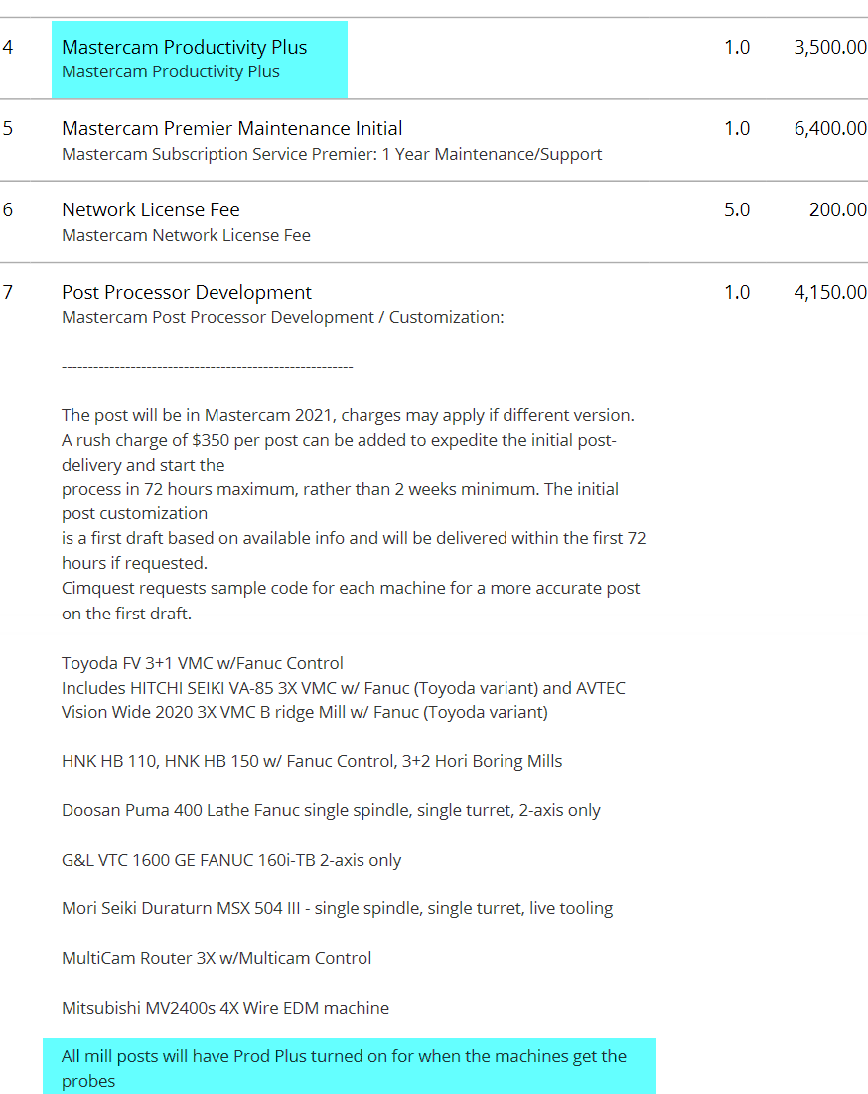Image resolution: width=868 pixels, height=1094 pixels.
Task: Select the Network License Fee line title
Action: point(150,209)
